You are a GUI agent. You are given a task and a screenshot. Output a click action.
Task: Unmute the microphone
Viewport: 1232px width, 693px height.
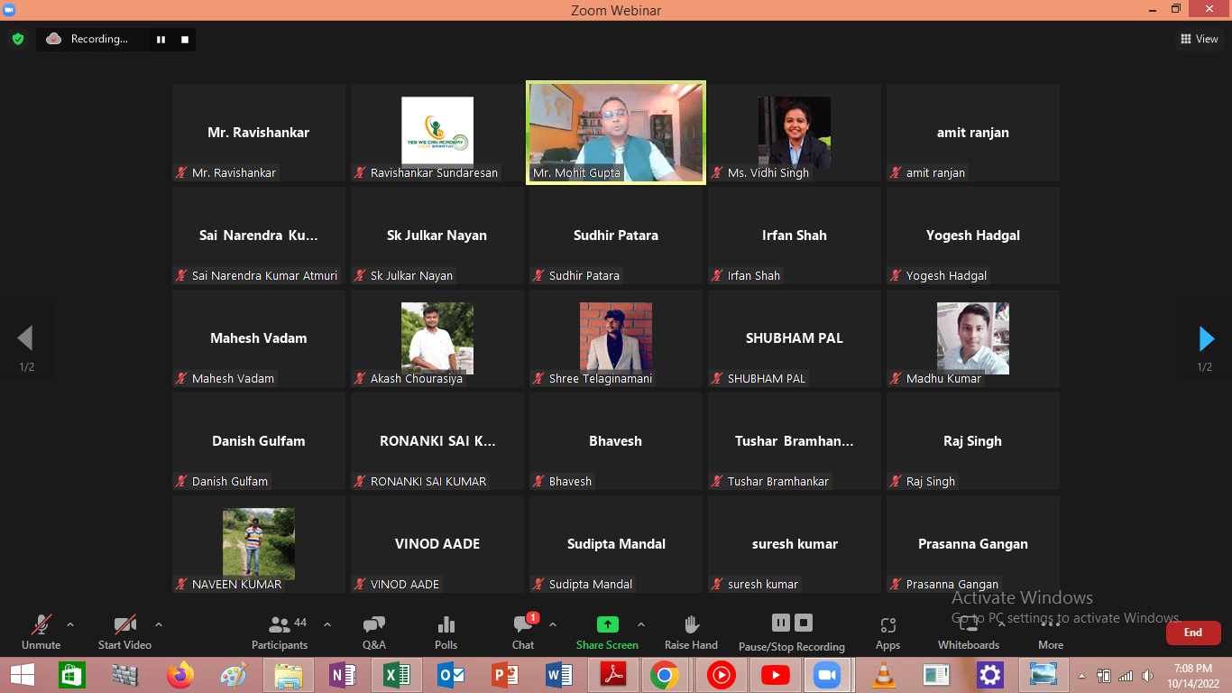pyautogui.click(x=41, y=632)
